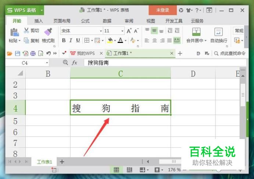Screen dimensions: 254x179
Task: Click the open folder quick access icon
Action: coord(10,53)
